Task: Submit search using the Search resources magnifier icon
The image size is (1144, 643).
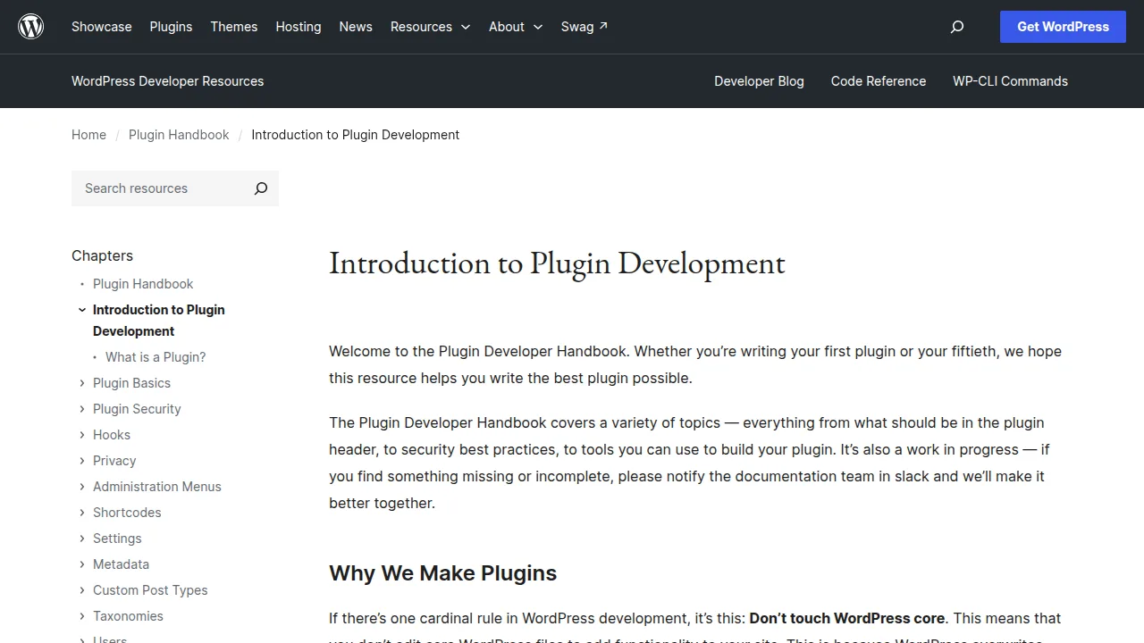Action: click(261, 188)
